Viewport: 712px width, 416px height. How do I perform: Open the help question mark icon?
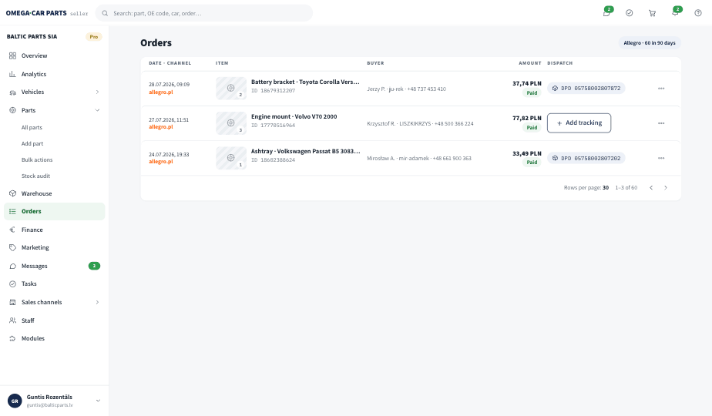point(698,13)
